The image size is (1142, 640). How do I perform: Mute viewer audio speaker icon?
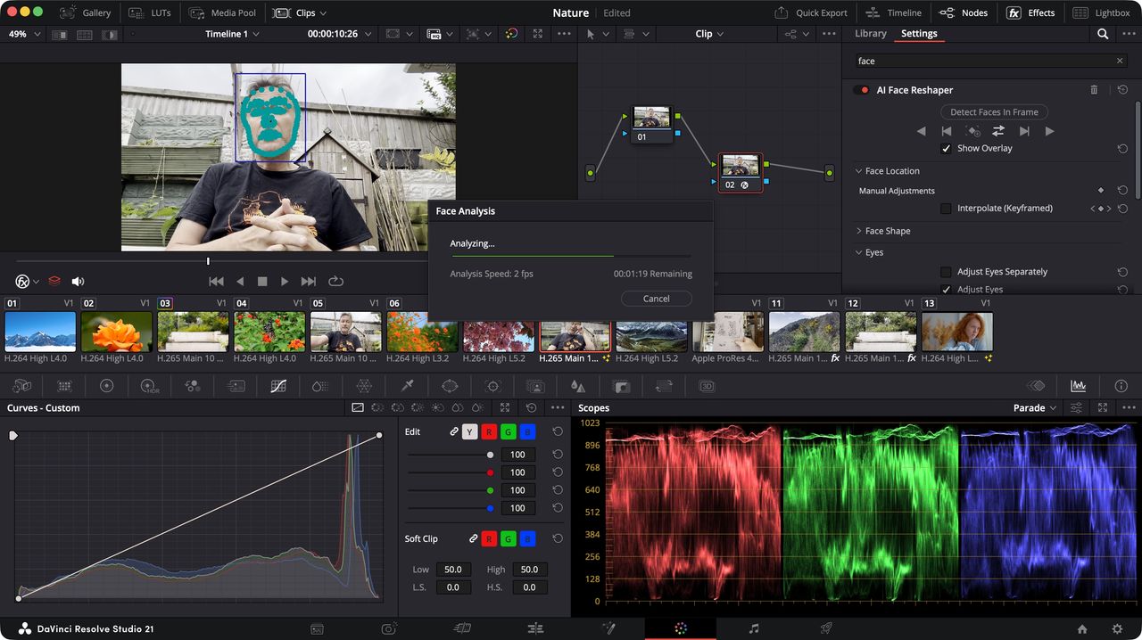click(78, 281)
